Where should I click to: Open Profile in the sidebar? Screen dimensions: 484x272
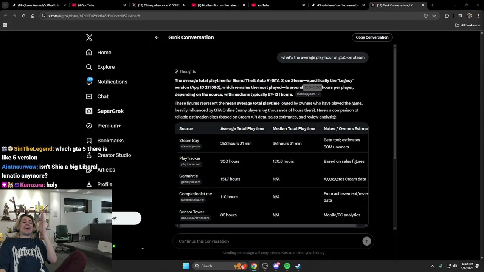(99, 184)
